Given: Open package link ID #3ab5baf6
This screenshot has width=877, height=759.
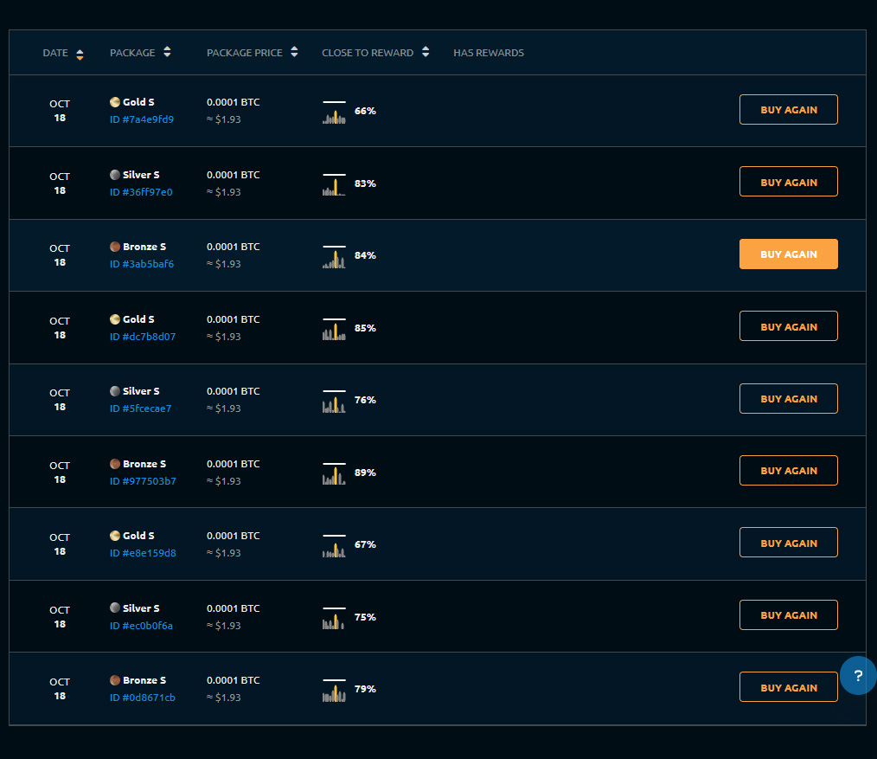Looking at the screenshot, I should point(142,264).
